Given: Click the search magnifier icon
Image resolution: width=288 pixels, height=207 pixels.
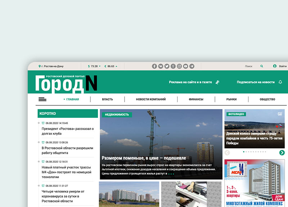Looking at the screenshot, I should click(x=262, y=66).
